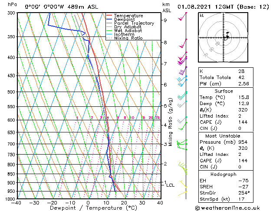Click the weatheronline.co.uk copyright text
The height and width of the screenshot is (211, 273).
(227, 208)
